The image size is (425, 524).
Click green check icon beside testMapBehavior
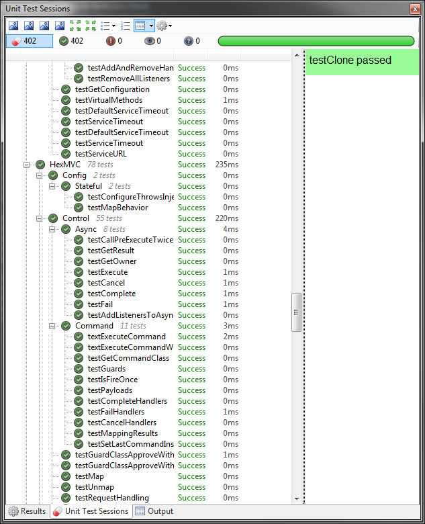79,208
